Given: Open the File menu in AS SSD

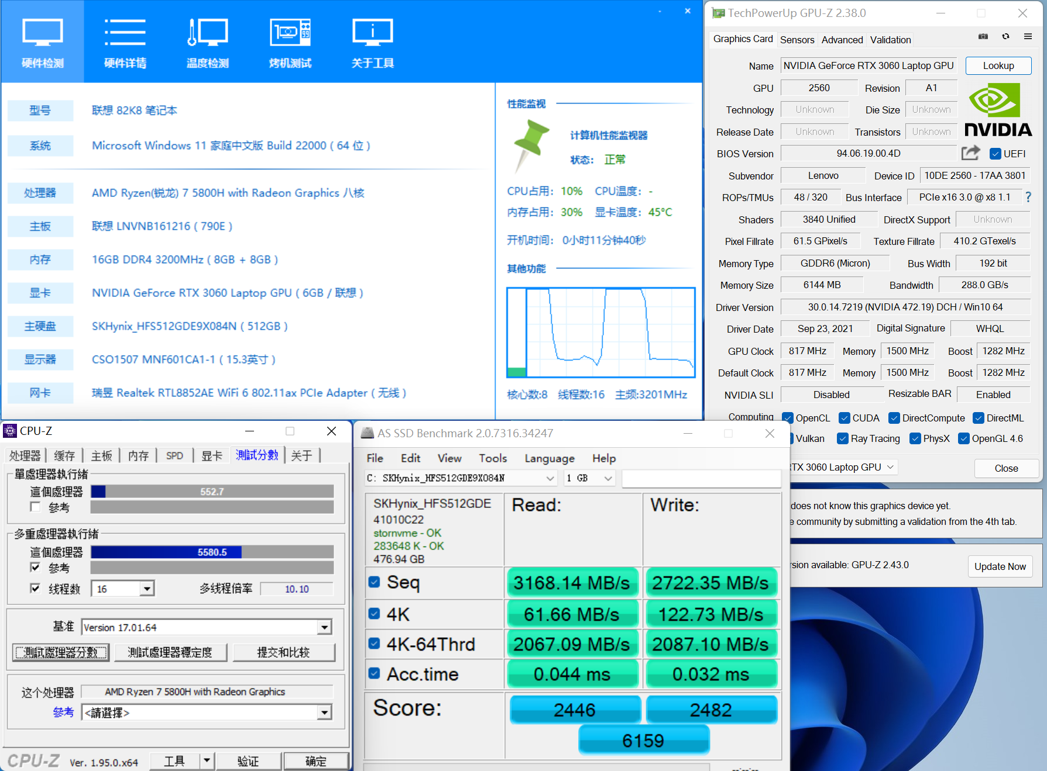Looking at the screenshot, I should [x=375, y=458].
